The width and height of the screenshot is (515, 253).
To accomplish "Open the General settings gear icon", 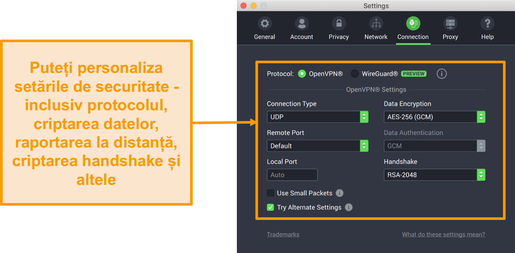I will pyautogui.click(x=265, y=24).
